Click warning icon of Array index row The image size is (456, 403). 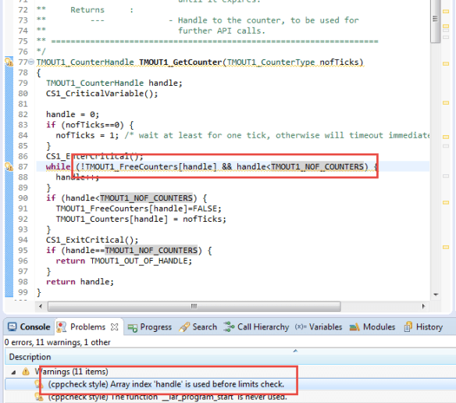tap(39, 384)
